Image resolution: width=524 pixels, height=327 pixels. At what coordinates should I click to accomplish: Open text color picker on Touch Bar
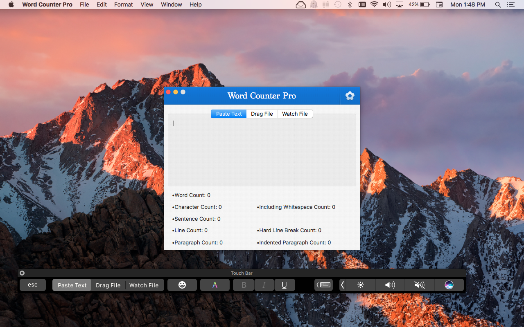[x=215, y=285]
